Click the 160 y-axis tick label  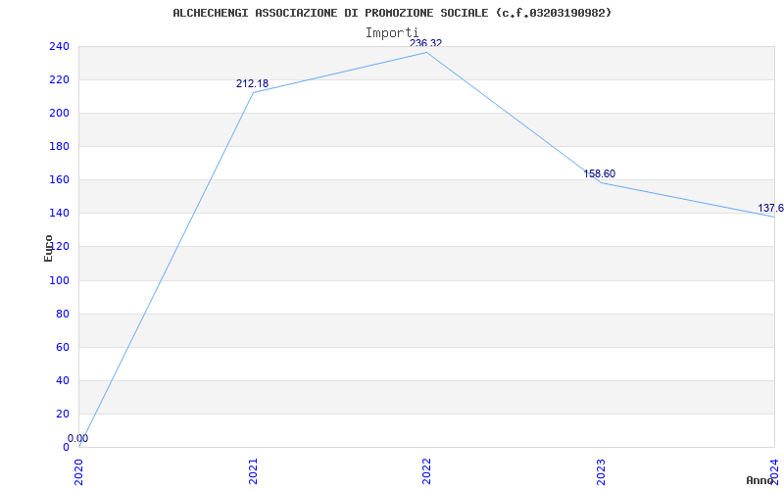coord(59,180)
